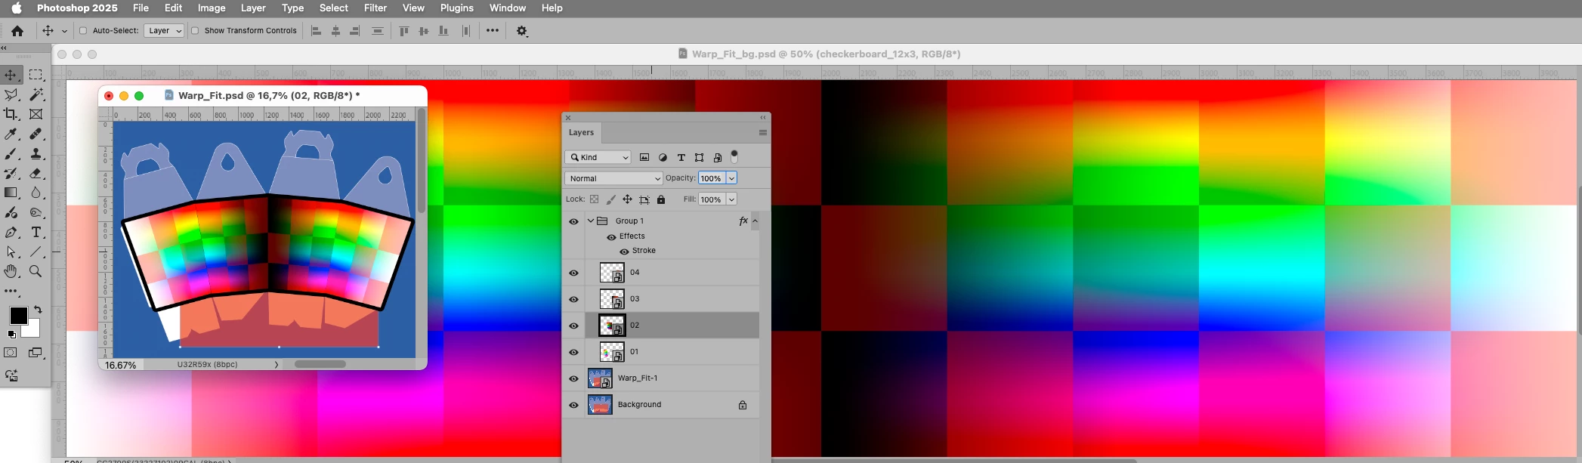Hide the Warp_Fit-1 layer
This screenshot has width=1582, height=463.
(x=573, y=378)
